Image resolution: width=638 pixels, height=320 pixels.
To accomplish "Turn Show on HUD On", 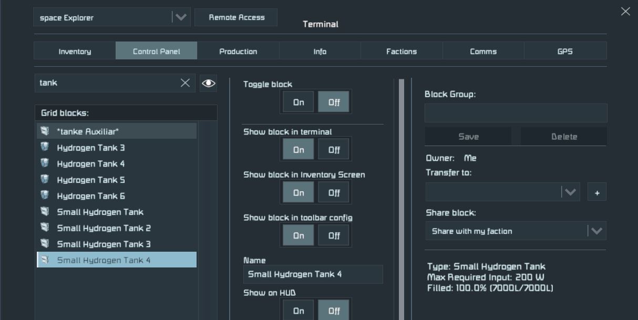I will 299,310.
